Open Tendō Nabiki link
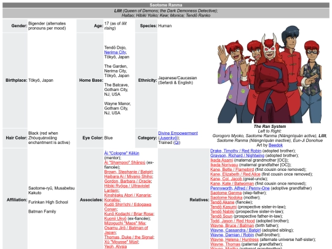This screenshot has height=249, width=332. pos(222,211)
